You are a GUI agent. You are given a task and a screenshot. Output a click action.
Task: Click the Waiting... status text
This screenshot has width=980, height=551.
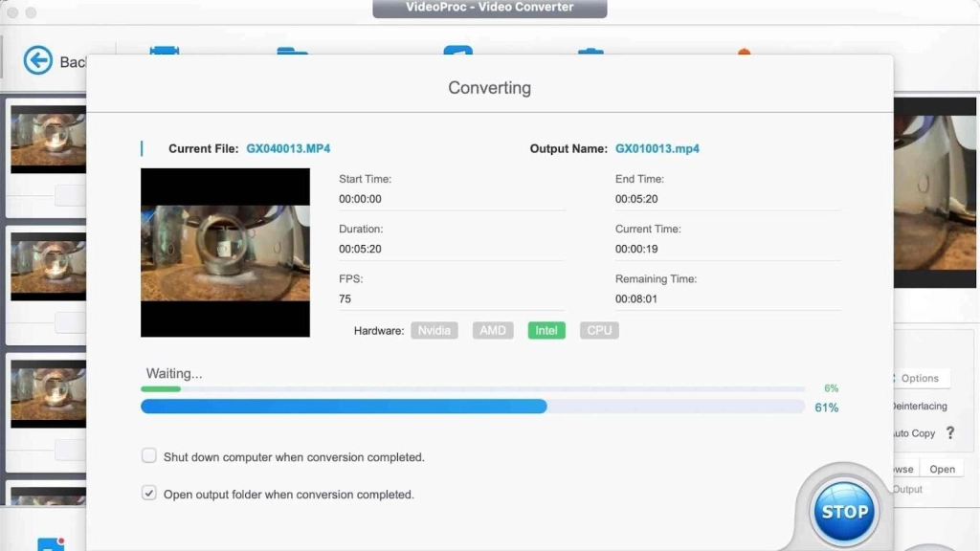[174, 374]
